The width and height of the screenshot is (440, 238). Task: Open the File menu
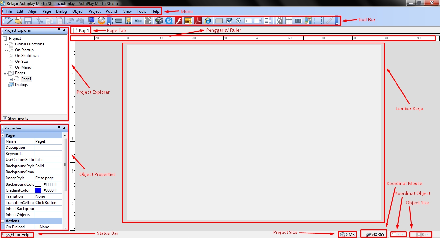(x=9, y=11)
